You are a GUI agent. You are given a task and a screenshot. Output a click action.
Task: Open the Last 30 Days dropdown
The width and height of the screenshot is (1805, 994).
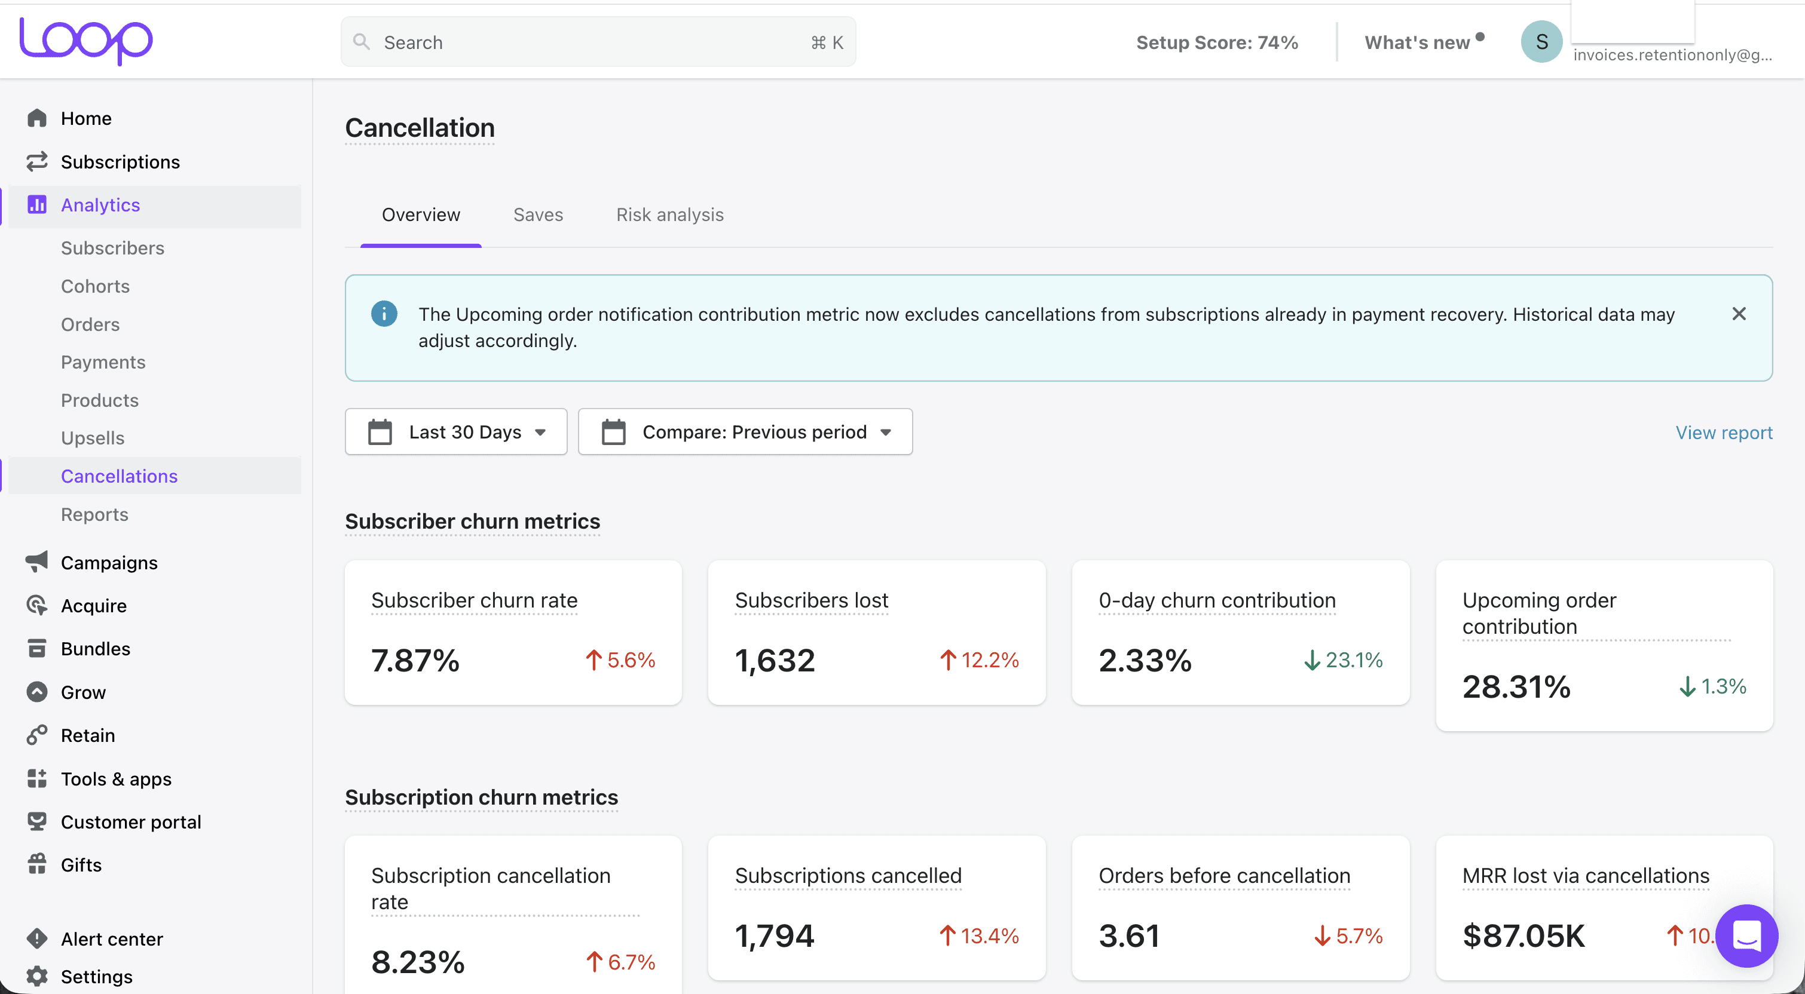click(x=456, y=431)
